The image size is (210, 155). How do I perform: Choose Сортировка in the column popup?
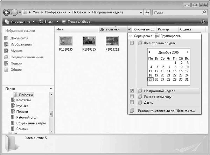pyautogui.click(x=140, y=36)
